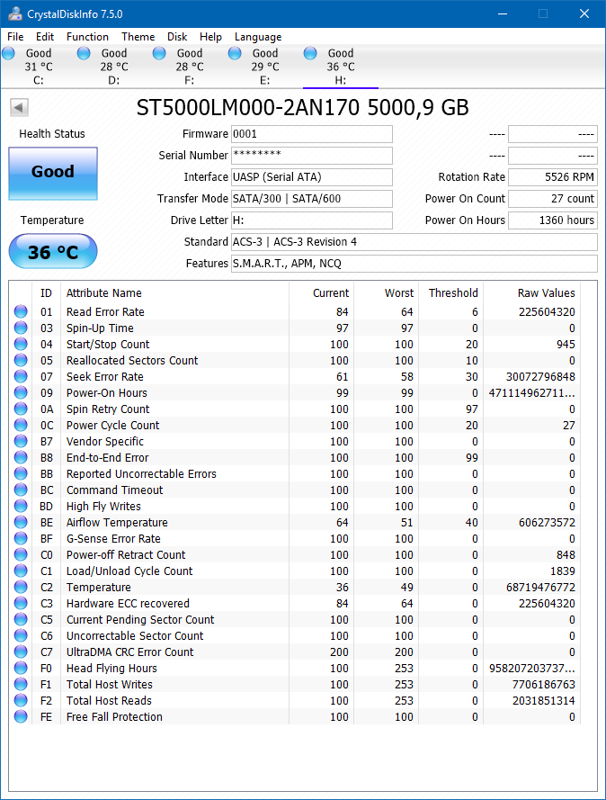Click the Serial Number field
The width and height of the screenshot is (606, 800).
point(312,156)
